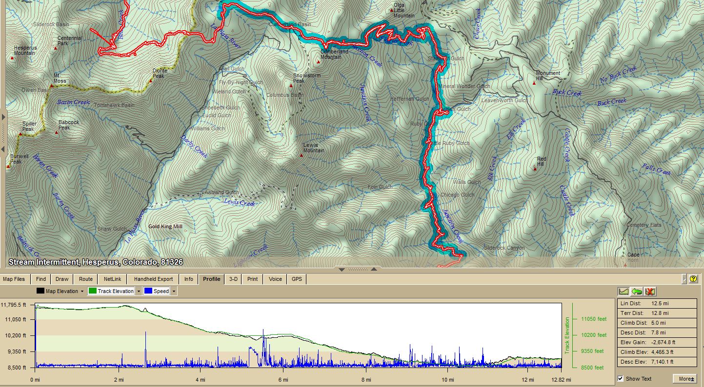704x387 pixels.
Task: Click the Hesperus Mountain summit marker
Action: pos(12,58)
